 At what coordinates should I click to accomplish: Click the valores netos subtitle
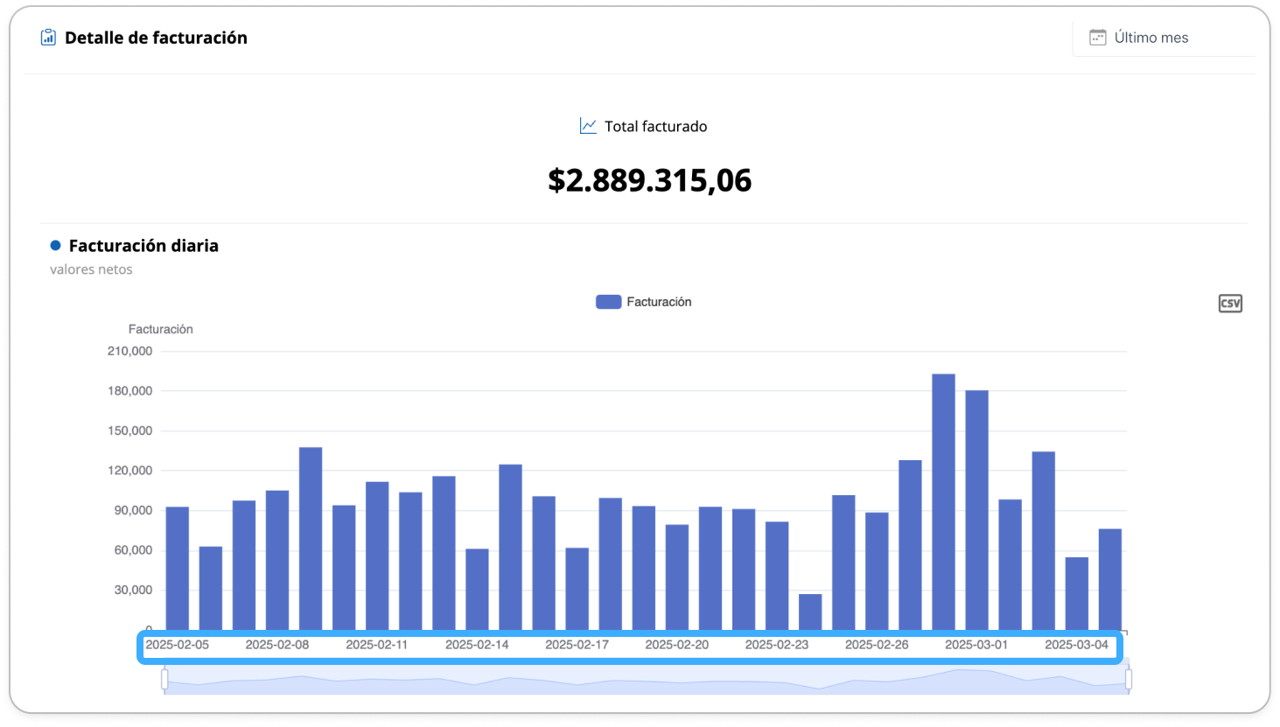tap(91, 269)
